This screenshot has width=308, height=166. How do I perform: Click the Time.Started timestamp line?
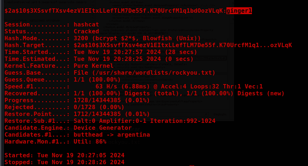(x=135, y=52)
